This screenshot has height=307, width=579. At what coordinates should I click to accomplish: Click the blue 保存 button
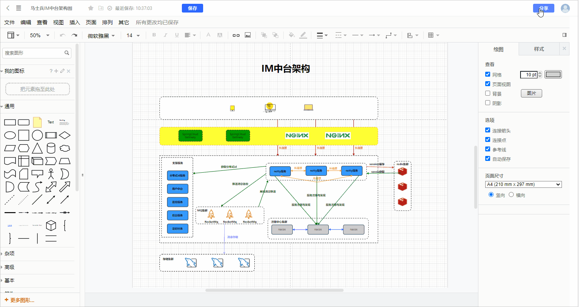coord(192,8)
